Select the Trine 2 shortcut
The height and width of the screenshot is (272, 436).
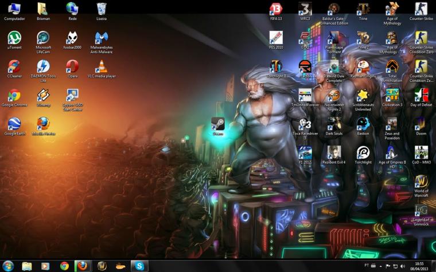click(363, 40)
